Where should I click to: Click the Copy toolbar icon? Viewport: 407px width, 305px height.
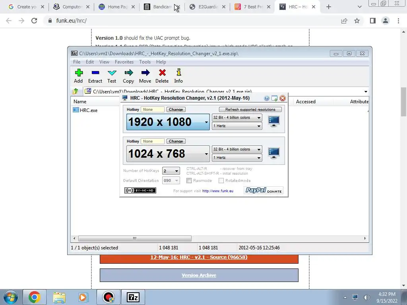click(x=128, y=76)
